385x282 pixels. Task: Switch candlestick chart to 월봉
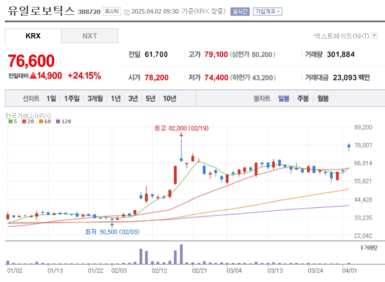pyautogui.click(x=323, y=99)
